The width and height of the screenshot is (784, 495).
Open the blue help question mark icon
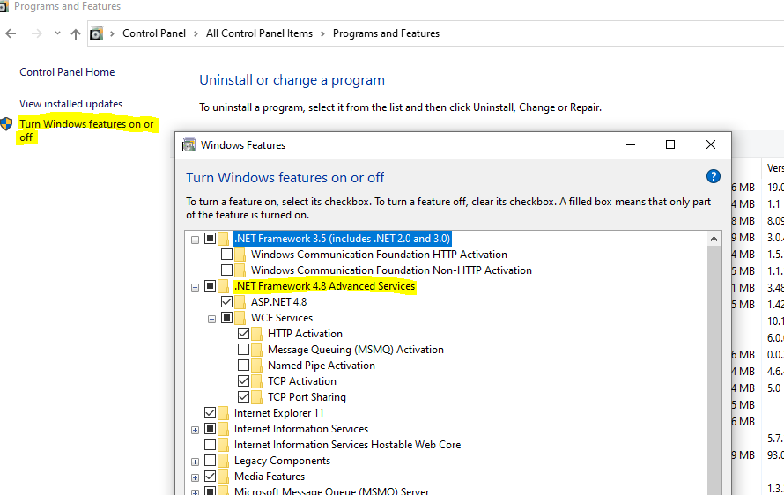click(x=713, y=176)
